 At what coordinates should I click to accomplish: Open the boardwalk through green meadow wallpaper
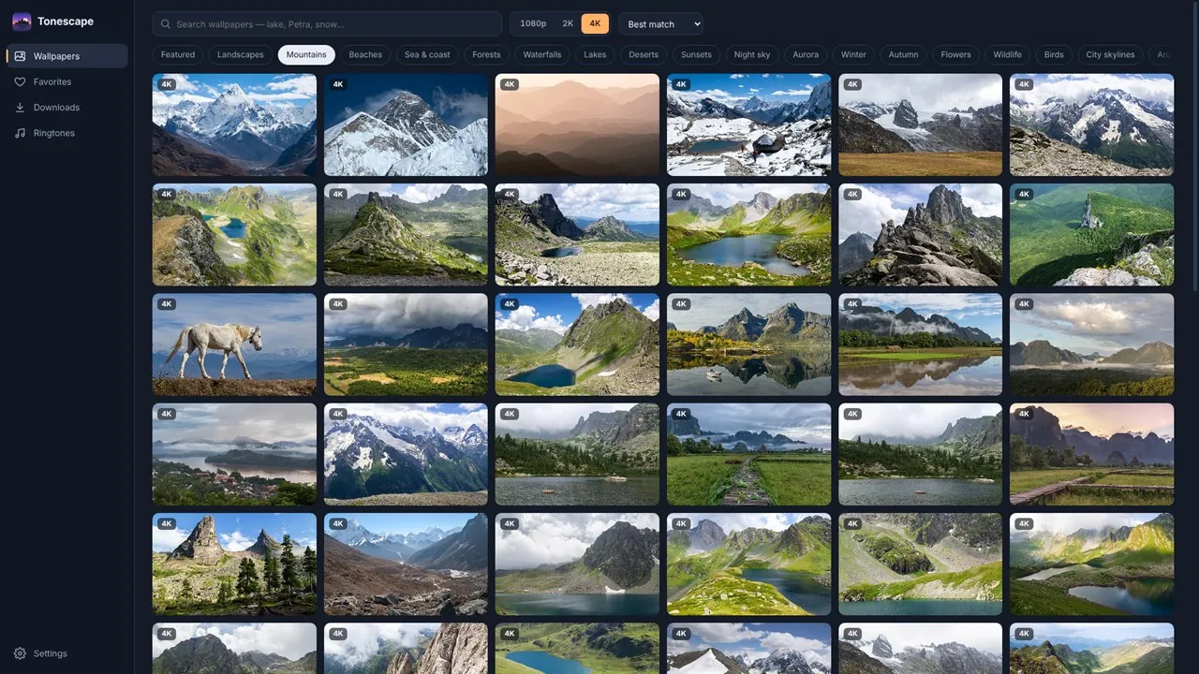coord(748,454)
